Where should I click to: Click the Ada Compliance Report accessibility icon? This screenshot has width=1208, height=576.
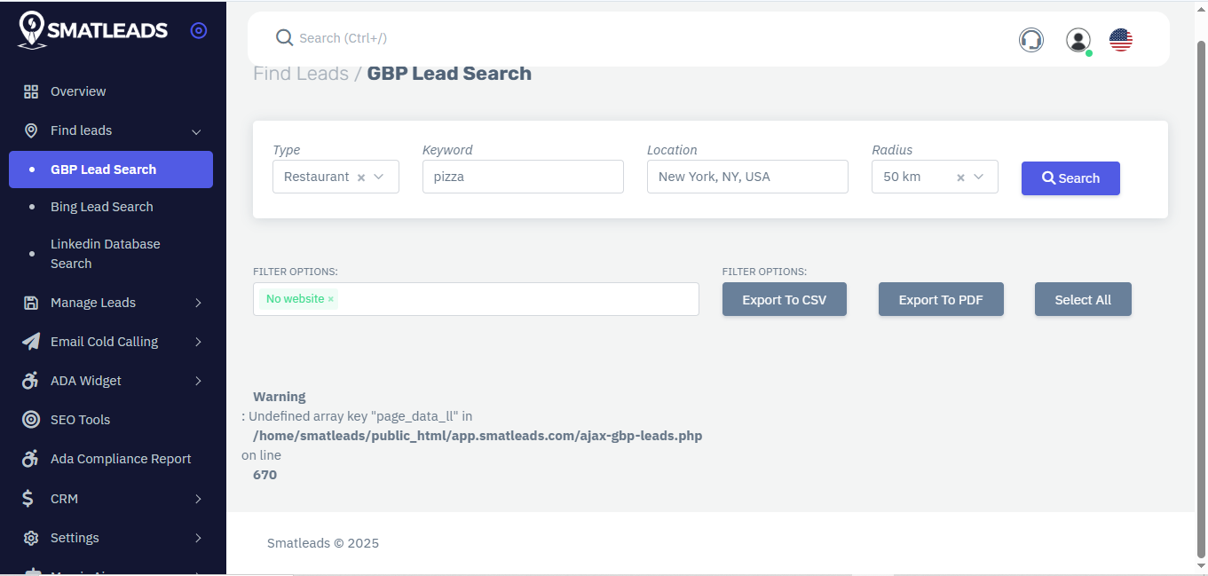pos(31,459)
